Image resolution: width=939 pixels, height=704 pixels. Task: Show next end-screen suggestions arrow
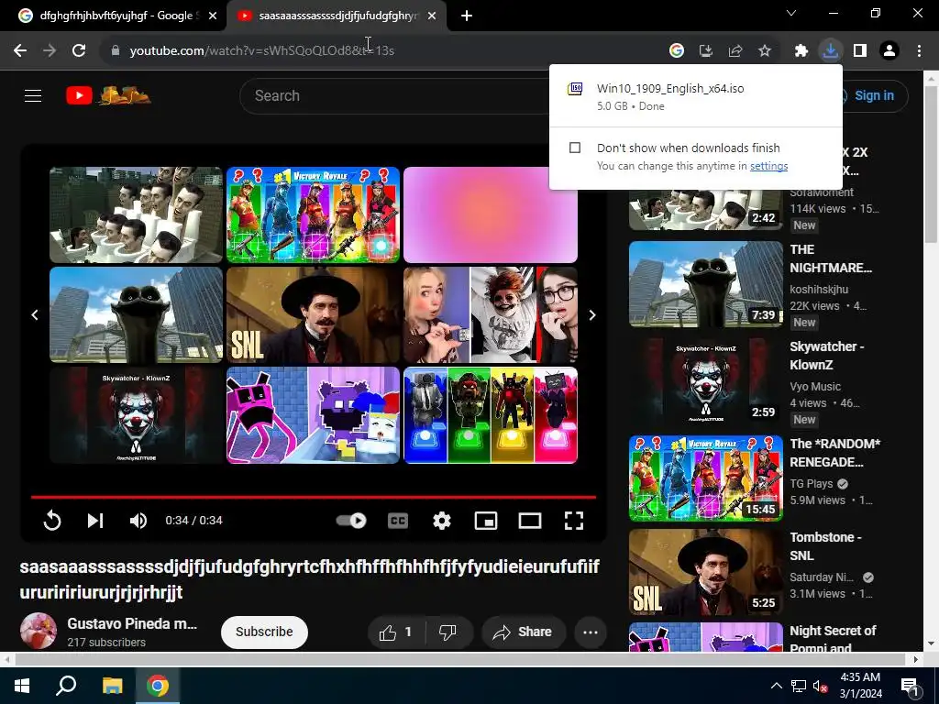(x=592, y=315)
